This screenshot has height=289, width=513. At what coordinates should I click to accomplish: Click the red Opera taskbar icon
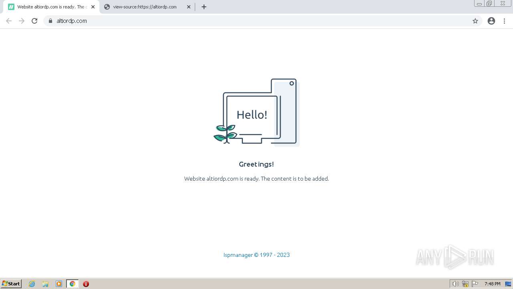[86, 284]
